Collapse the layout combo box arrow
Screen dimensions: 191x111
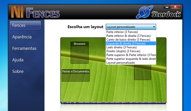(154, 27)
